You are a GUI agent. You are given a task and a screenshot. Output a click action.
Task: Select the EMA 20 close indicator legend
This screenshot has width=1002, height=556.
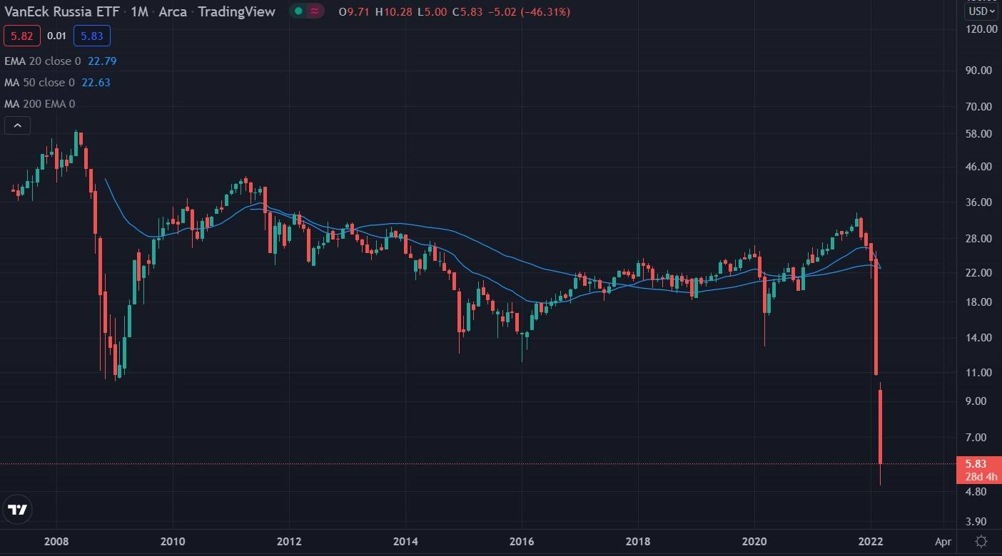click(43, 61)
